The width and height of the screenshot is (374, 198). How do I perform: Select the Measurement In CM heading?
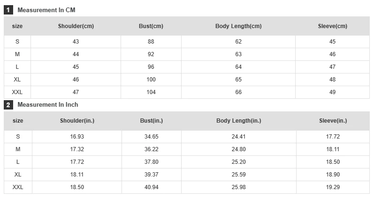(x=46, y=10)
